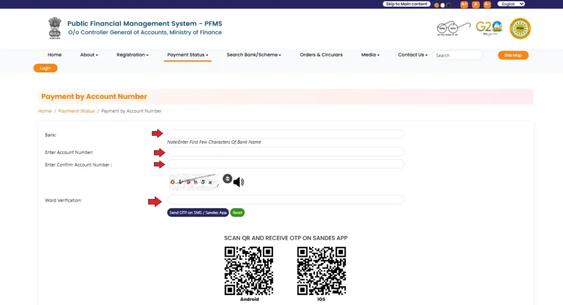The width and height of the screenshot is (563, 305).
Task: Open Orders & Circulars page
Action: 321,55
